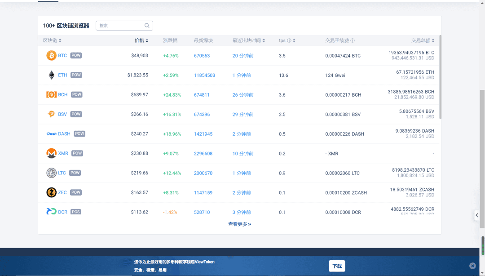Open the DASH blockchain link
This screenshot has height=276, width=485.
64,134
